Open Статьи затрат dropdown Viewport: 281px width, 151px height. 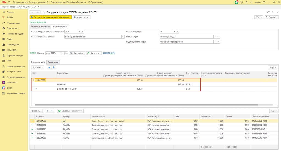[215, 37]
